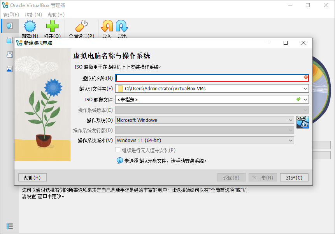This screenshot has width=335, height=234.
Task: Open the ISO 映像文件 dropdown
Action: 305,99
